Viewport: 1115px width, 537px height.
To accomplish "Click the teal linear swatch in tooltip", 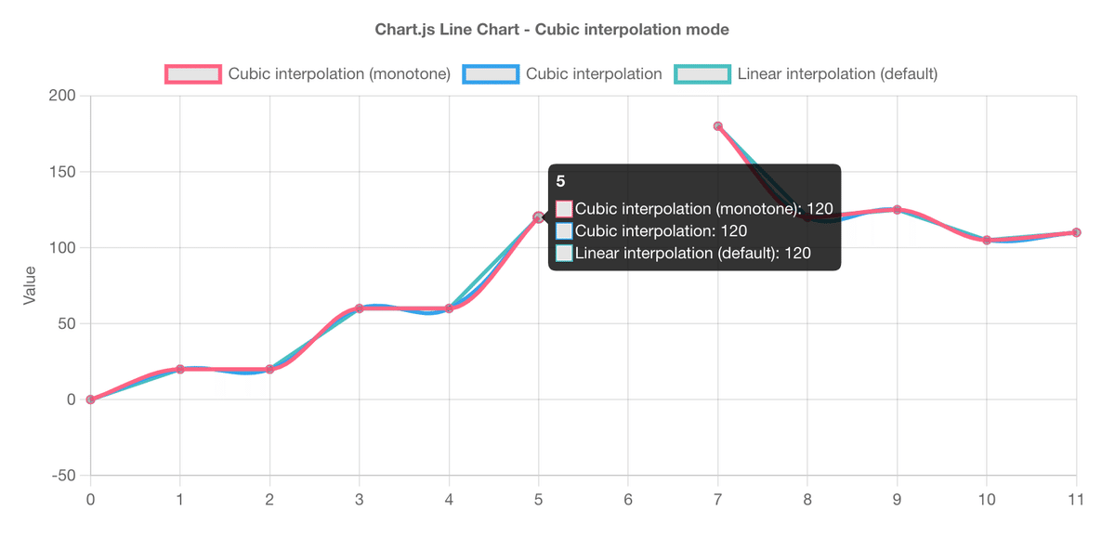I will 565,253.
